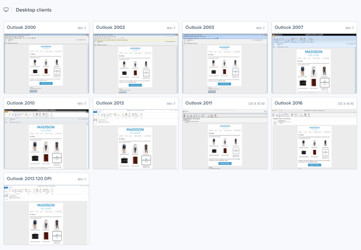Click the Outlook 2016 card title

pyautogui.click(x=289, y=103)
